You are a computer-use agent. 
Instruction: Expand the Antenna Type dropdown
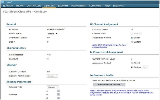[53, 87]
